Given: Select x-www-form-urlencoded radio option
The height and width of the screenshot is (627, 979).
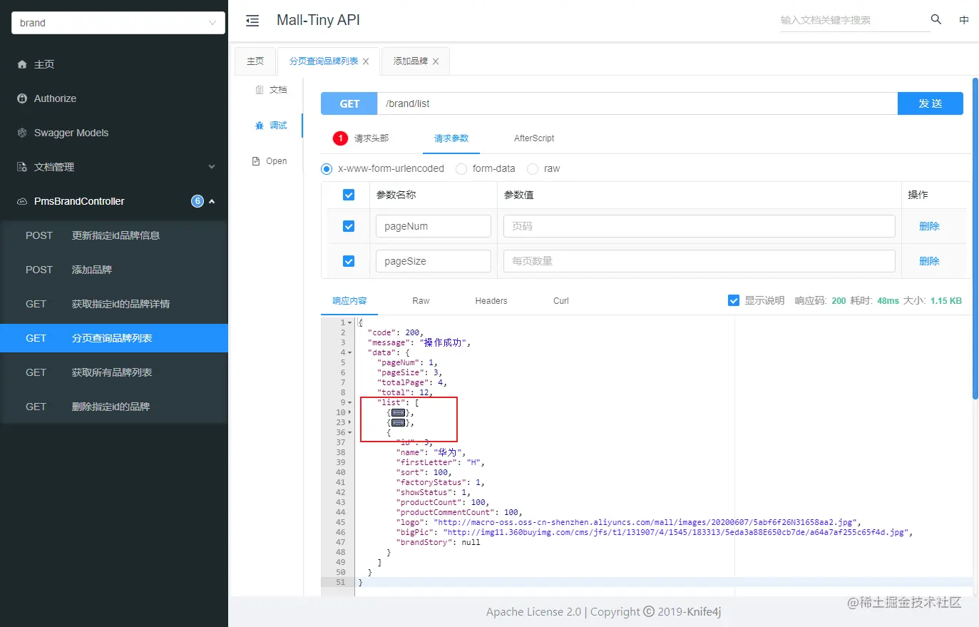Looking at the screenshot, I should tap(327, 169).
